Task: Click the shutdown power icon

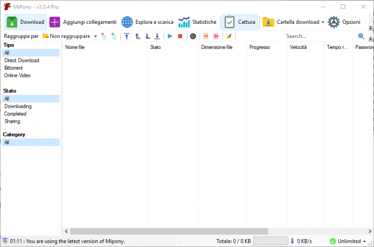Action: point(193,36)
